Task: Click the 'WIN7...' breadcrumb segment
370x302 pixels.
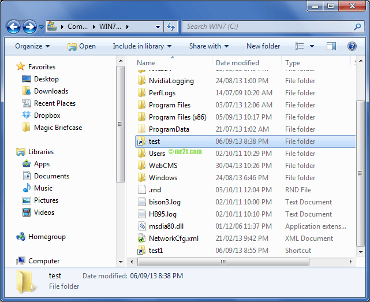Action: coord(110,27)
